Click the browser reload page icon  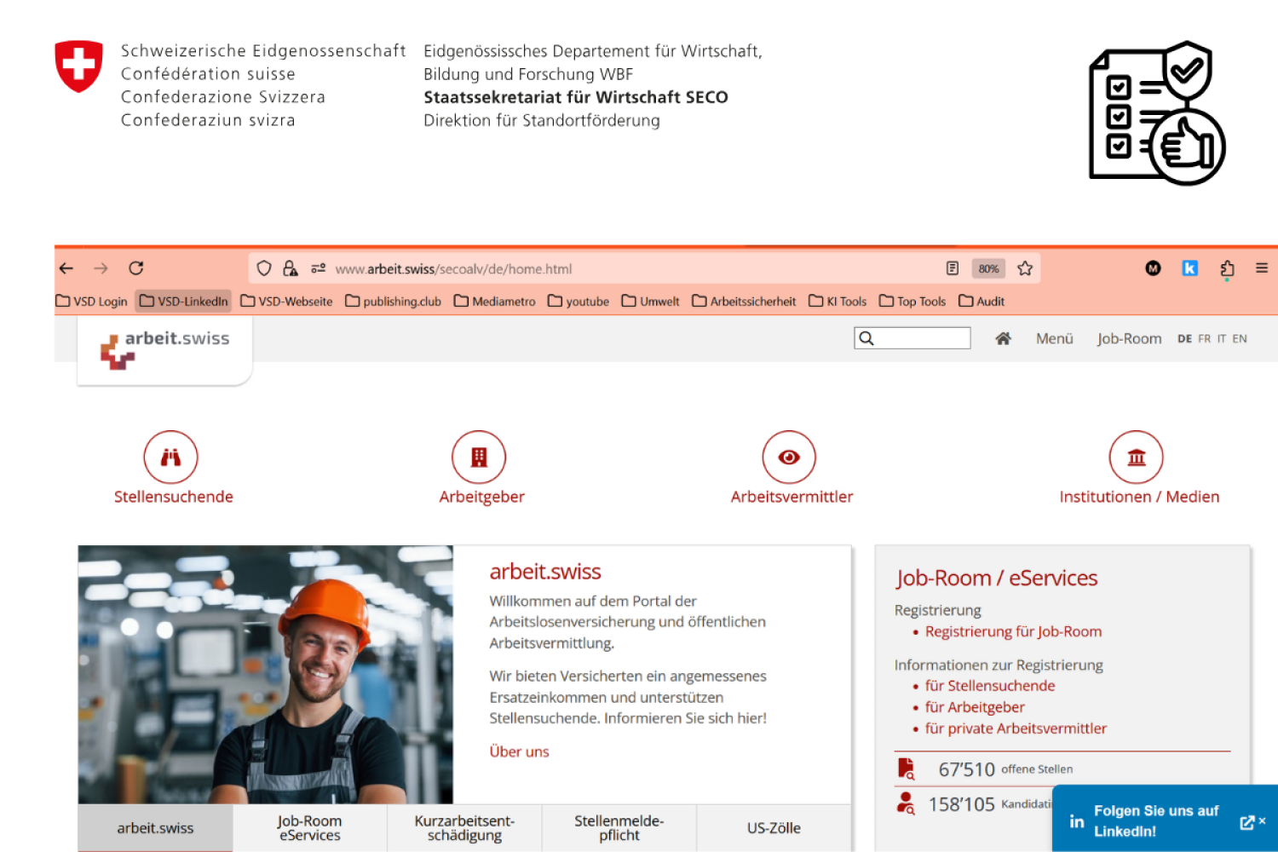[136, 268]
